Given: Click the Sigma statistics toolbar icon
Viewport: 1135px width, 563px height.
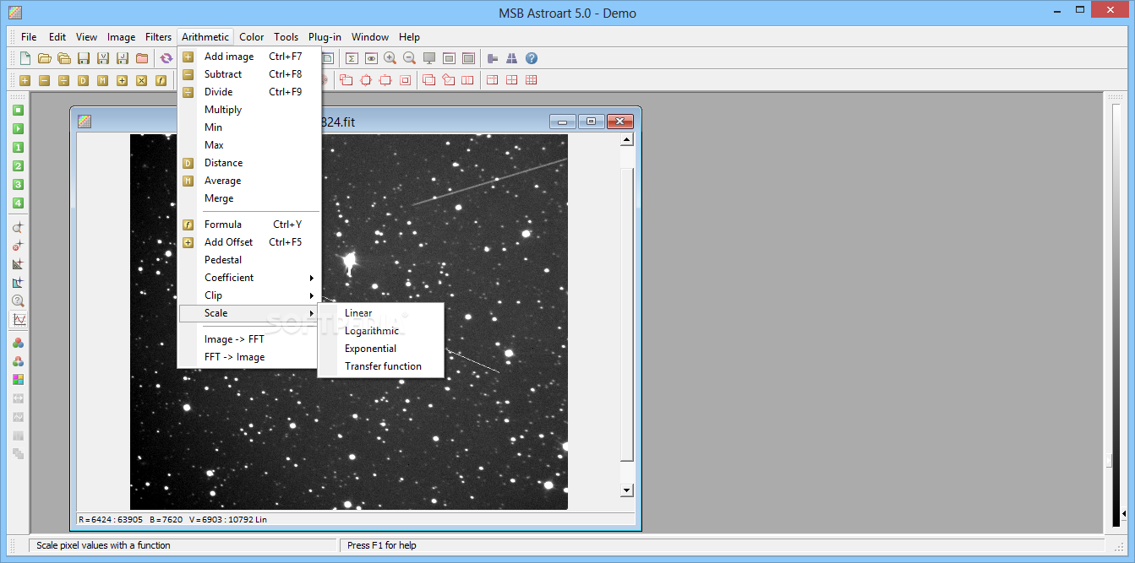Looking at the screenshot, I should point(352,58).
